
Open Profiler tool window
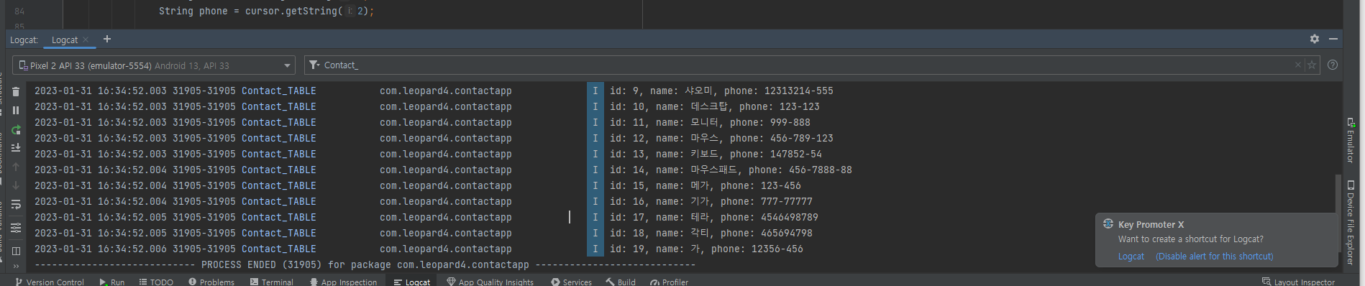point(669,282)
